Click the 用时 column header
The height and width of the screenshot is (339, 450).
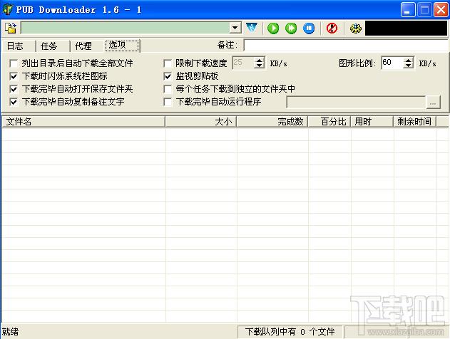click(372, 122)
